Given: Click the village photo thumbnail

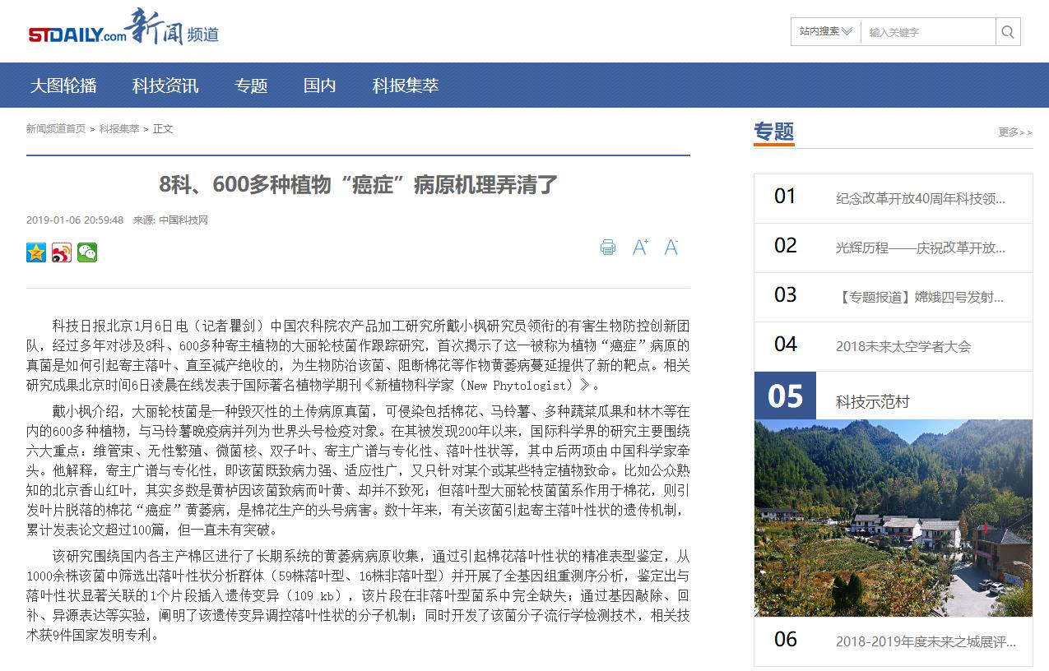Looking at the screenshot, I should (x=894, y=518).
